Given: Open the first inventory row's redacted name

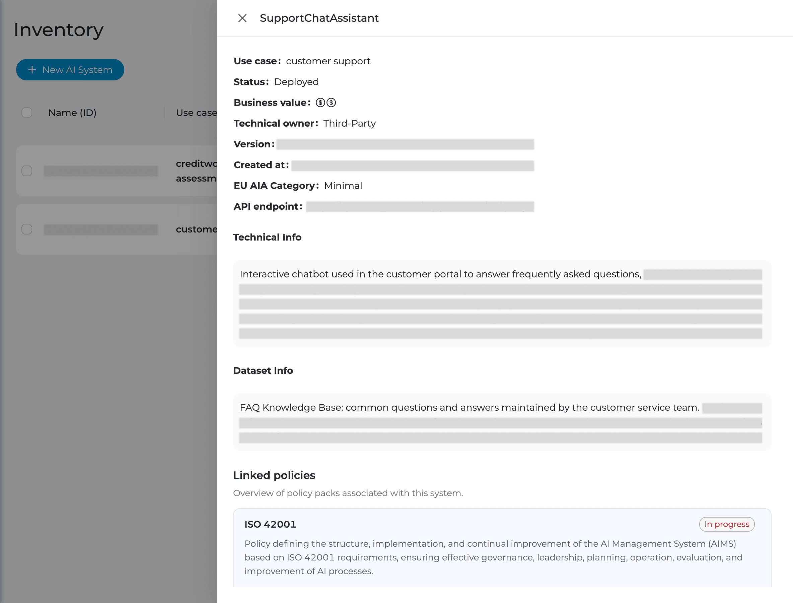Looking at the screenshot, I should 101,171.
